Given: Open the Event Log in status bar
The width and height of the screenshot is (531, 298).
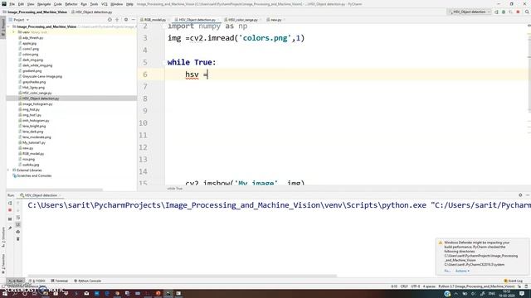Looking at the screenshot, I should pos(514,281).
